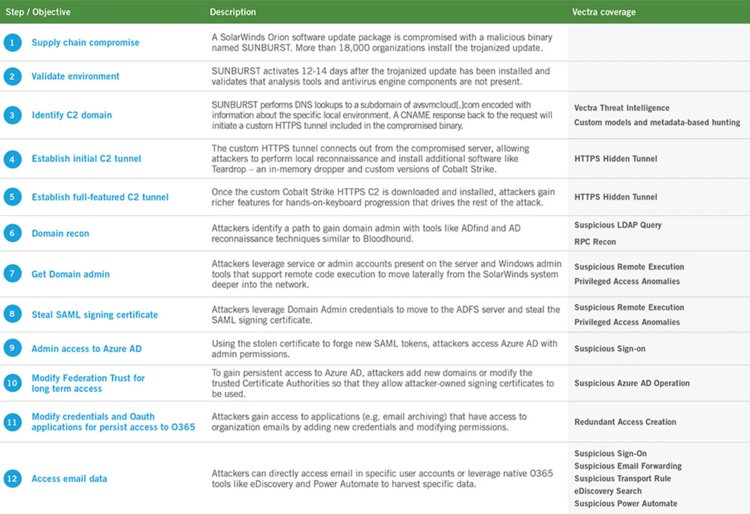The width and height of the screenshot is (750, 514).
Task: Click the 'Suspicious Transport Rule' entry
Action: click(622, 479)
